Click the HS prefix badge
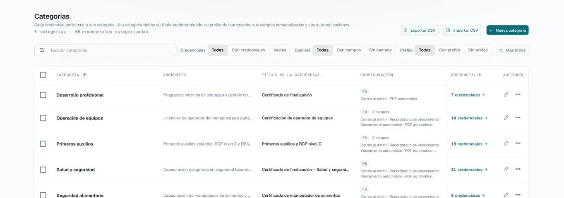Image resolution: width=564 pixels, height=198 pixels. [365, 163]
